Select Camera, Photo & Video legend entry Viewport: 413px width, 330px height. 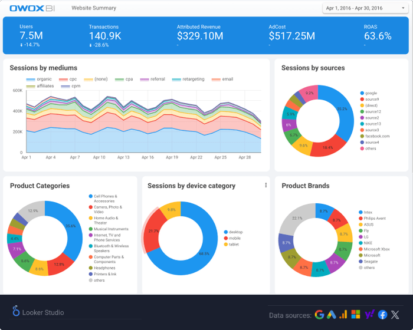coord(106,209)
